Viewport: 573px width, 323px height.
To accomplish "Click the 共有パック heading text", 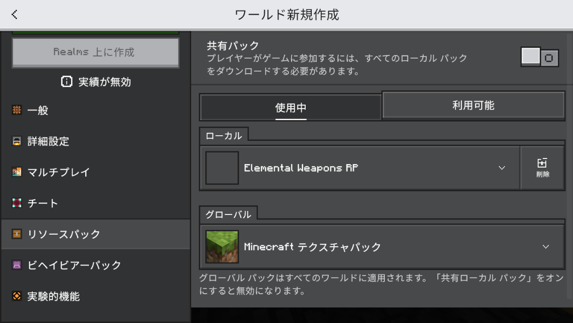I will [233, 46].
